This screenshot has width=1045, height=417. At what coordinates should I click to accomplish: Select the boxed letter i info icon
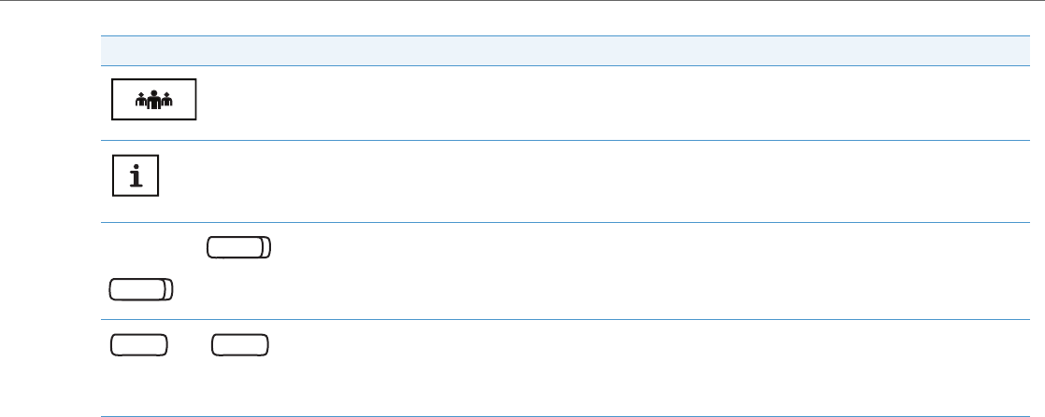tap(135, 176)
